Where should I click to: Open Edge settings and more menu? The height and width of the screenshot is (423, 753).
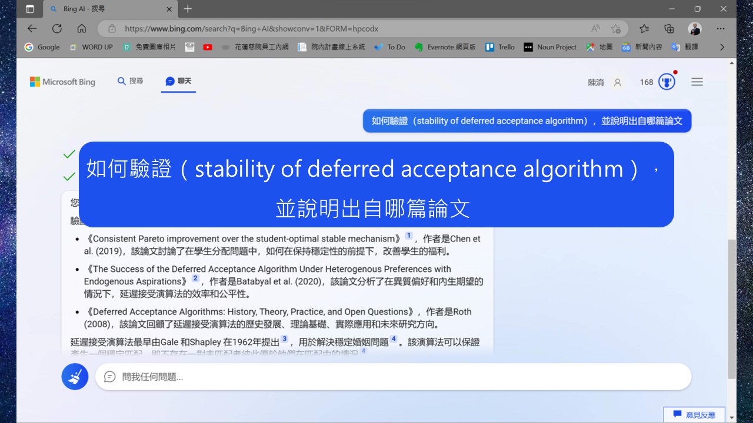(x=721, y=28)
